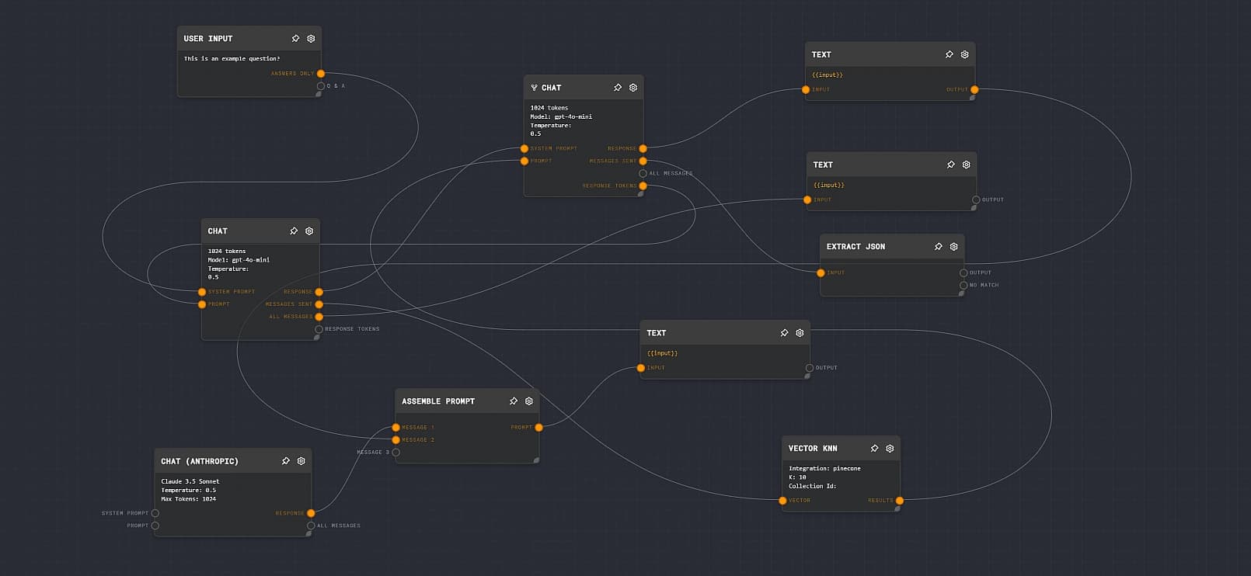Pin the Extract JSON node
1251x576 pixels.
[938, 247]
